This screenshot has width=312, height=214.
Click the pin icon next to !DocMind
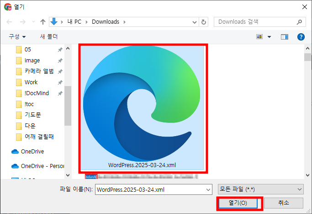coord(60,93)
